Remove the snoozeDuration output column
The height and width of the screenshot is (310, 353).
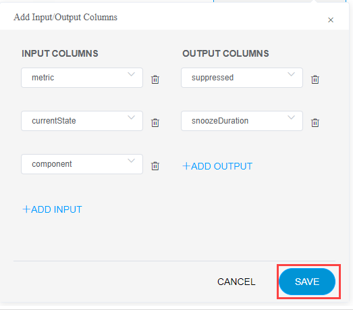(x=315, y=123)
